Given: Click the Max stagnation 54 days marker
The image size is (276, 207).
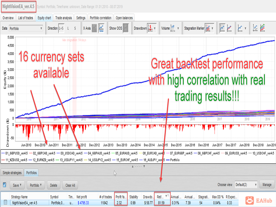Looking at the screenshot, I should click(74, 40).
